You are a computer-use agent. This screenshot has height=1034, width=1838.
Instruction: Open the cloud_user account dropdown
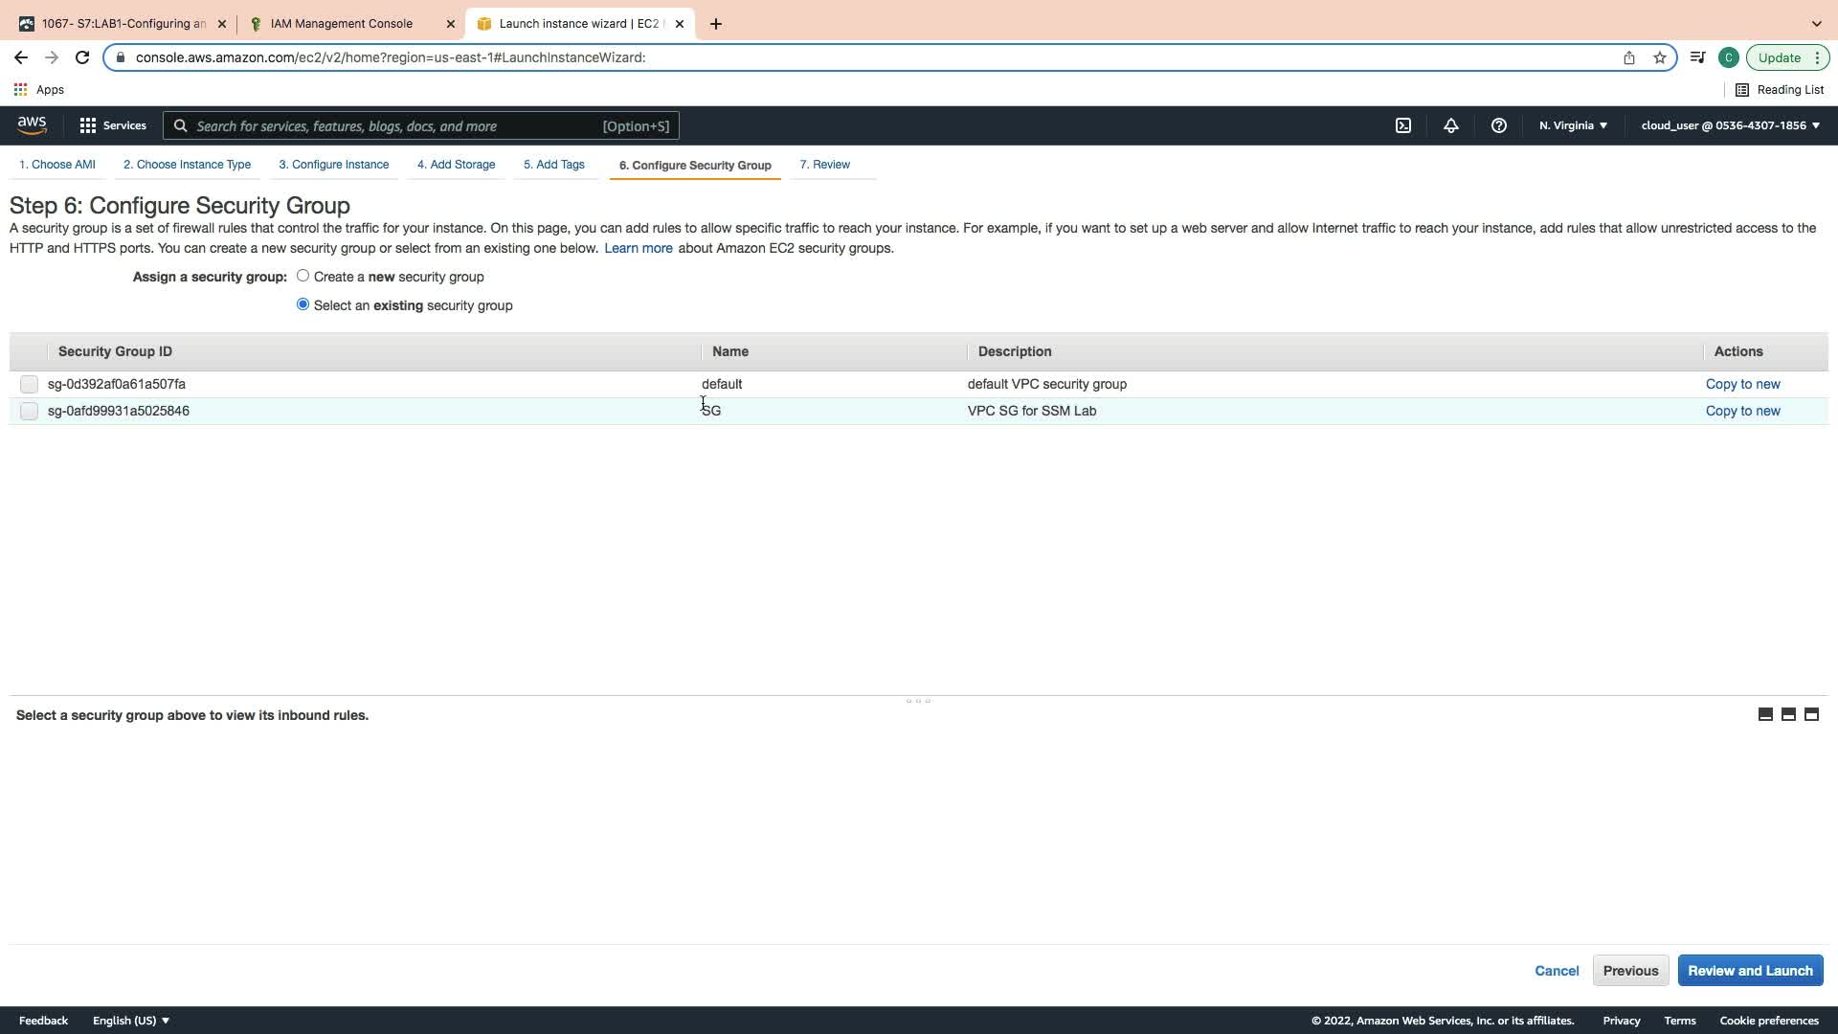pyautogui.click(x=1730, y=125)
